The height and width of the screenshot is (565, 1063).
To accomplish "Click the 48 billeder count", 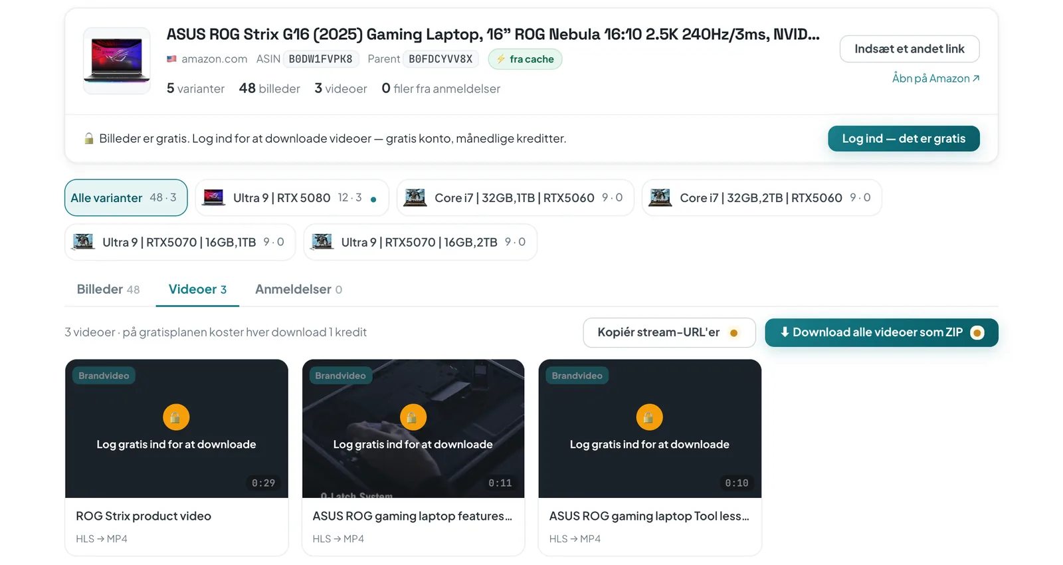I will (269, 88).
